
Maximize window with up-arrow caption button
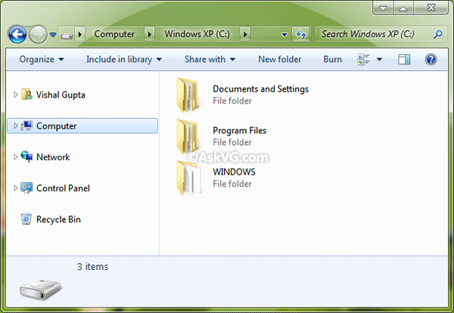403,8
